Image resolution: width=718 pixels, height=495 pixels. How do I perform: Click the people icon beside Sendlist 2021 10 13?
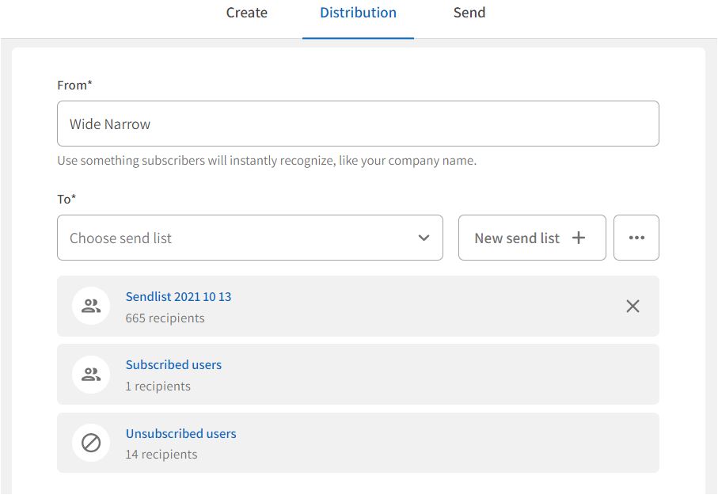point(91,307)
